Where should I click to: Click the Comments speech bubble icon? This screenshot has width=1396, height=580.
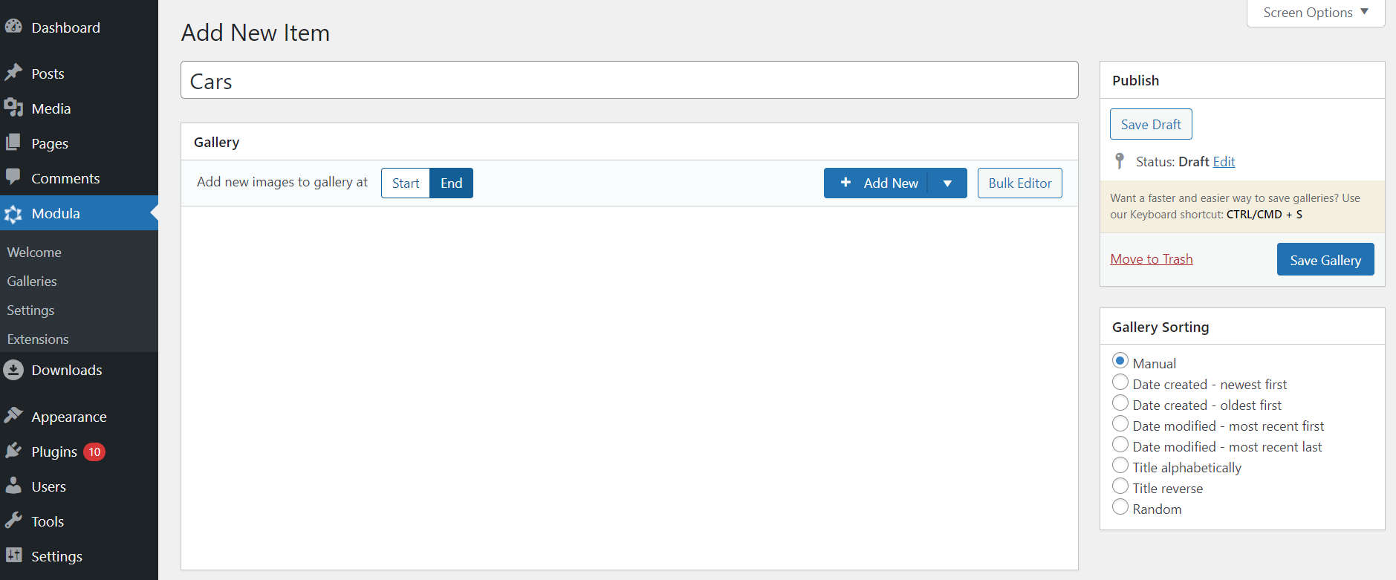point(13,177)
